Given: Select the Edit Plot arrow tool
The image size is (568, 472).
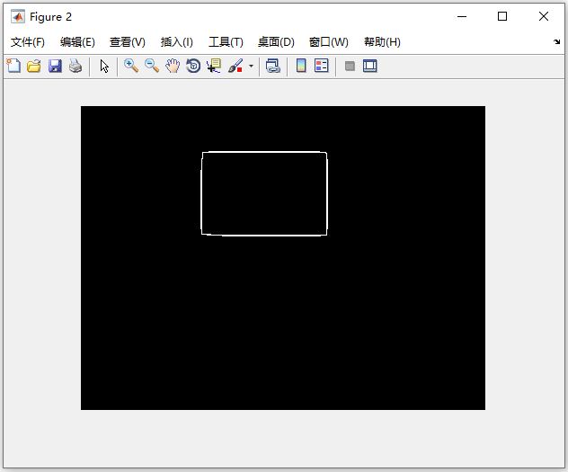Looking at the screenshot, I should 104,67.
